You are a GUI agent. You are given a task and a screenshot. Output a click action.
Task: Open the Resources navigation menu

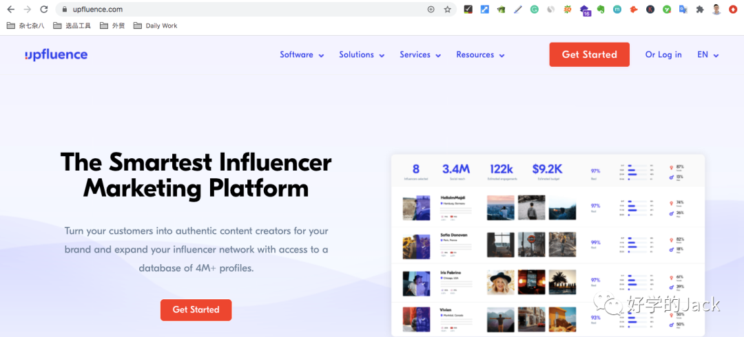480,55
